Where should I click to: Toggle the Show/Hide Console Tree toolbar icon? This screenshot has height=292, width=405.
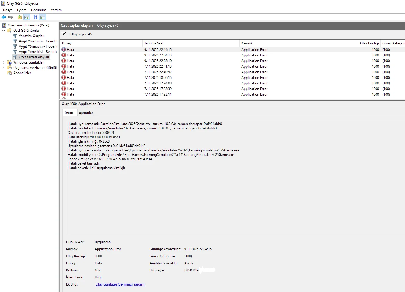pyautogui.click(x=27, y=17)
